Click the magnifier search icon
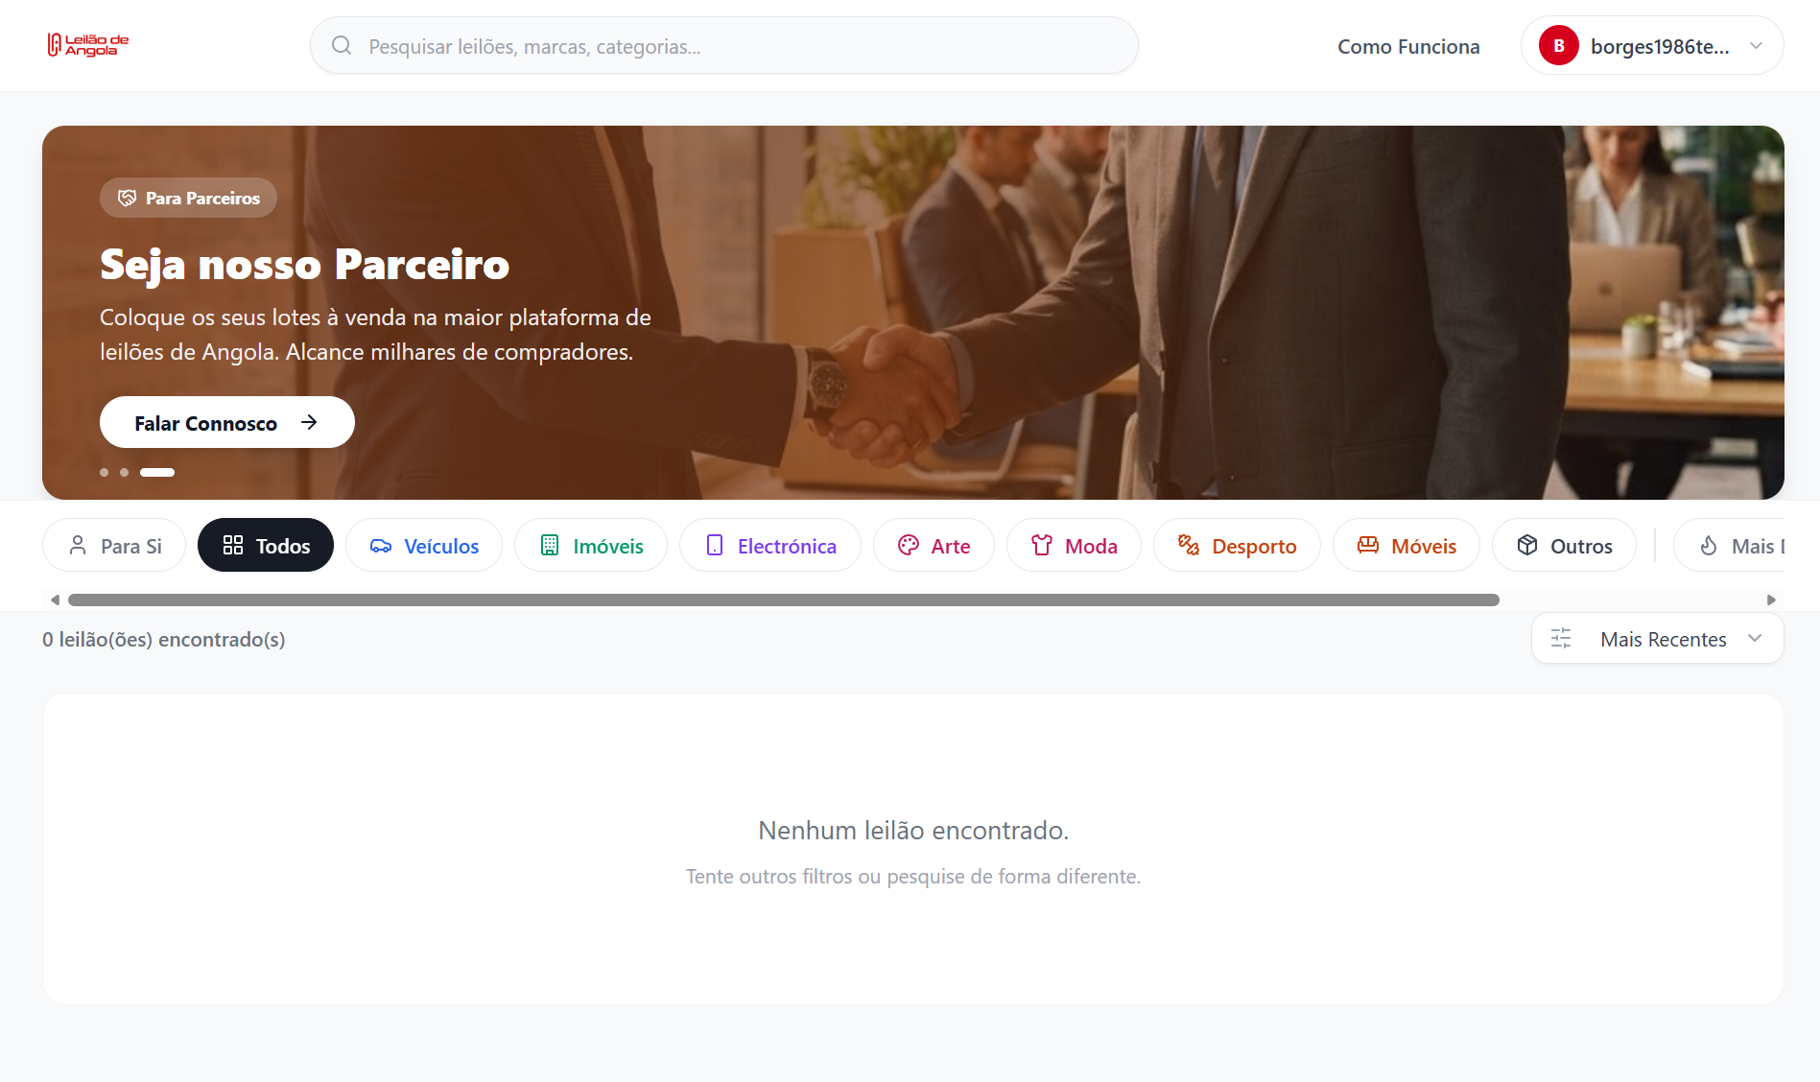Viewport: 1820px width, 1082px height. click(x=342, y=46)
